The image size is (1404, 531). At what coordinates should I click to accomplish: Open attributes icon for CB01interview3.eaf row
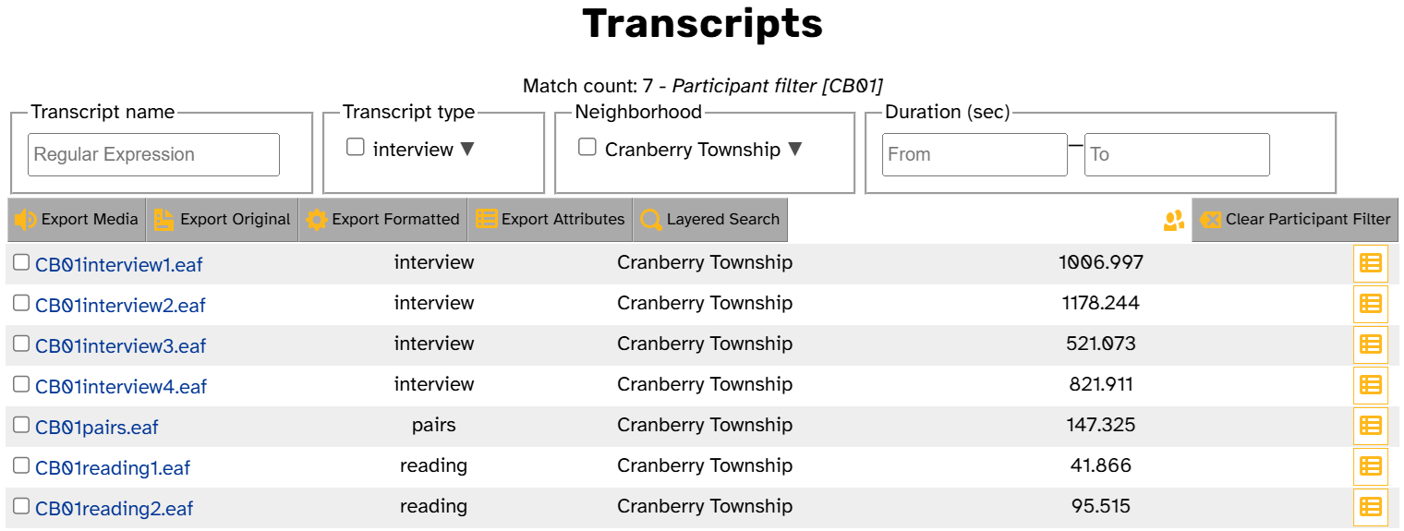[1371, 344]
